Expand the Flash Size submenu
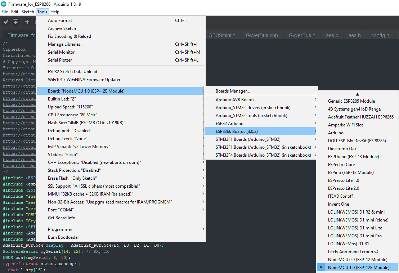This screenshot has height=273, width=399. tap(121, 122)
